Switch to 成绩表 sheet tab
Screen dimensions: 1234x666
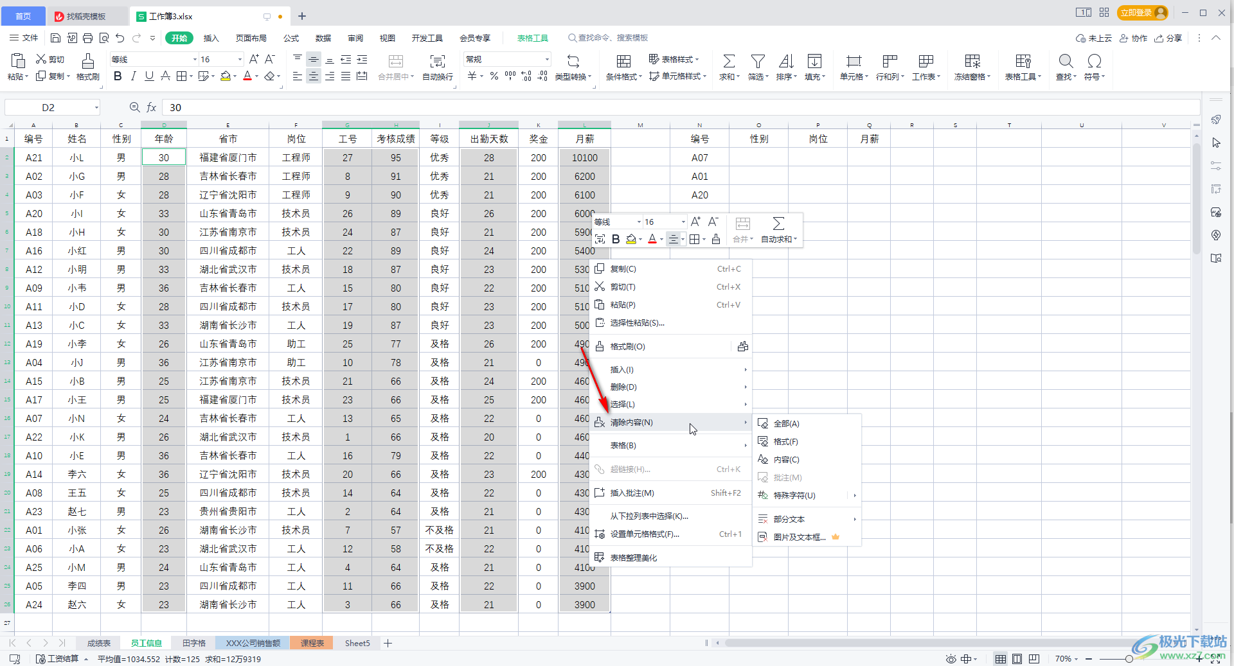[x=99, y=643]
